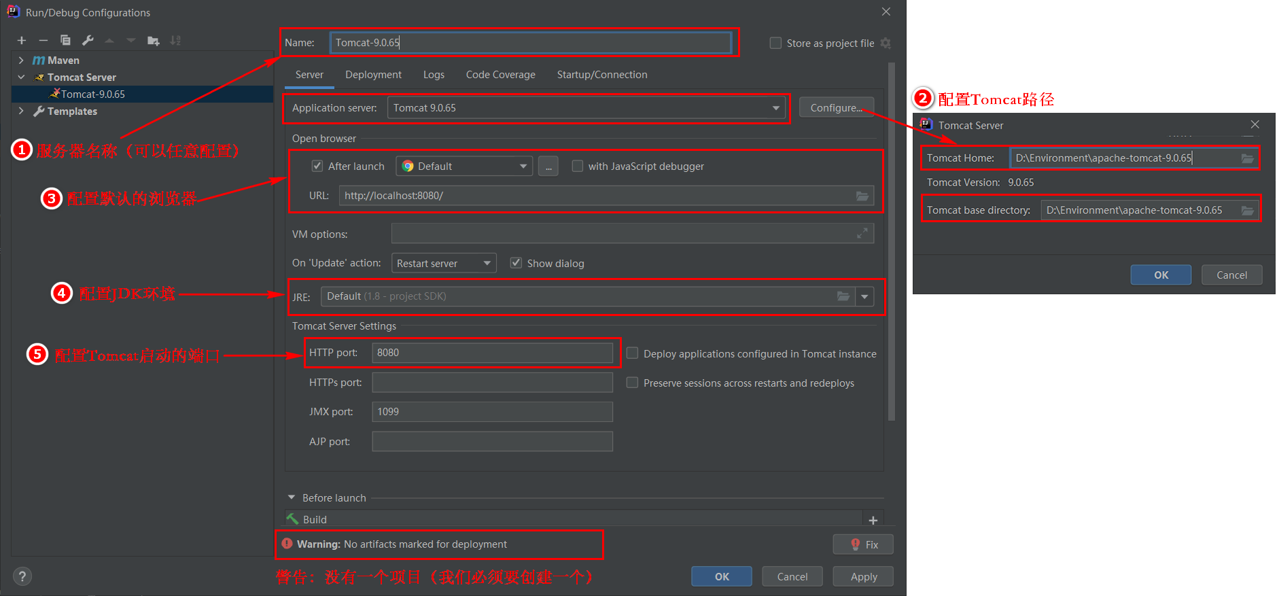
Task: Click AJP port field
Action: [x=492, y=442]
